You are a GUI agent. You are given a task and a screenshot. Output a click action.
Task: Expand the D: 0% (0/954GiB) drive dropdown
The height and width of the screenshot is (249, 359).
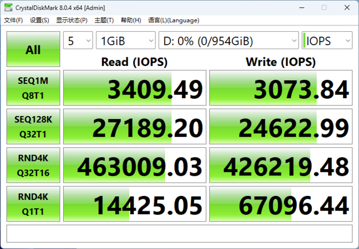(x=229, y=40)
